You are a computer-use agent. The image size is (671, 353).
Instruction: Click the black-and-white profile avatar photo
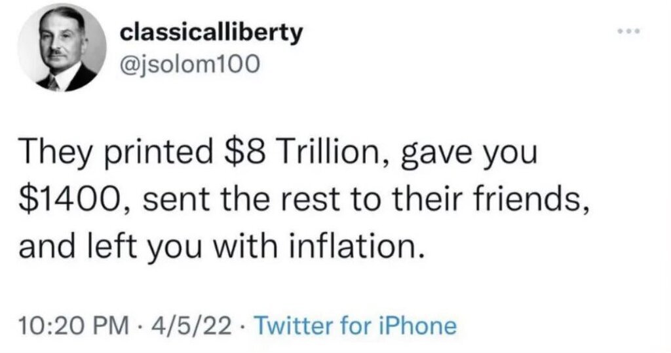tap(62, 50)
